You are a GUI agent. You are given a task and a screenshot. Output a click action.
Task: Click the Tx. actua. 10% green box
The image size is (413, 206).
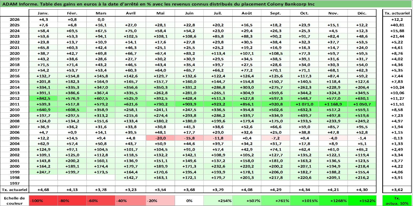(397, 200)
